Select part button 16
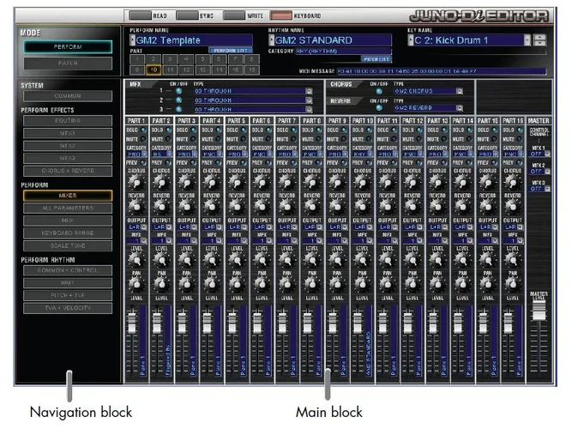The width and height of the screenshot is (578, 429). (252, 69)
